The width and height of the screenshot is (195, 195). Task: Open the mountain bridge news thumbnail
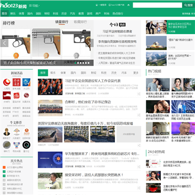click(157, 59)
